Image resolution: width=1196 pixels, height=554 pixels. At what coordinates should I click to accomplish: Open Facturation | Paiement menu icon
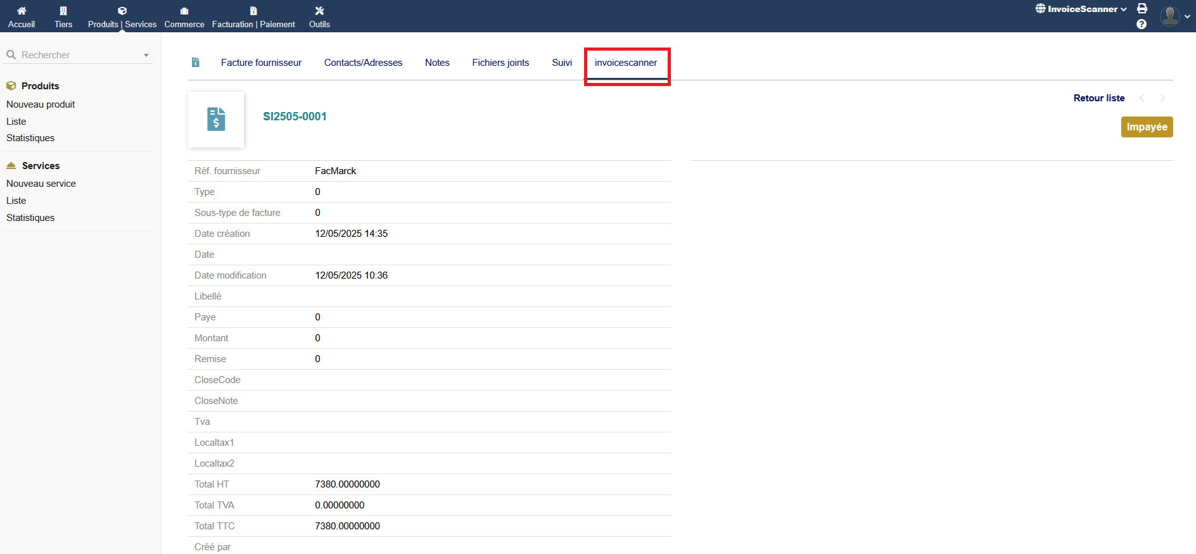point(253,11)
